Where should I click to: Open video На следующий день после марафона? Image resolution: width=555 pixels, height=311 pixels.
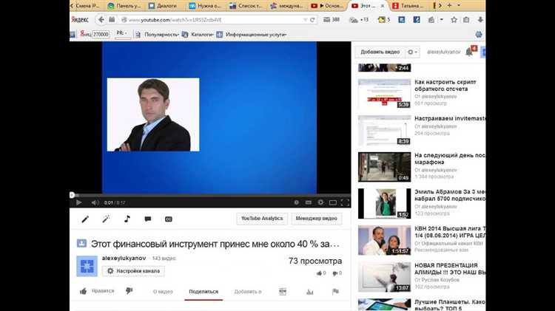449,159
